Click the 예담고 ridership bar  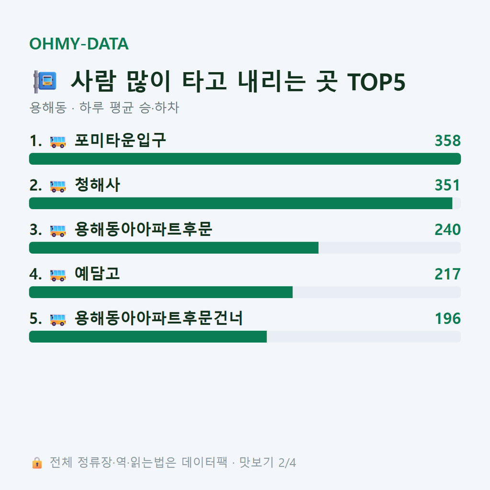click(x=245, y=292)
